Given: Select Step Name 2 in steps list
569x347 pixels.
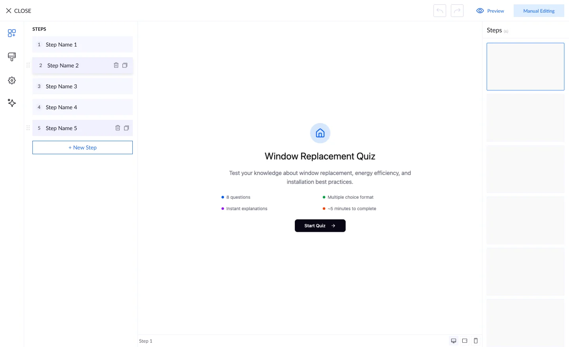Looking at the screenshot, I should [x=83, y=65].
